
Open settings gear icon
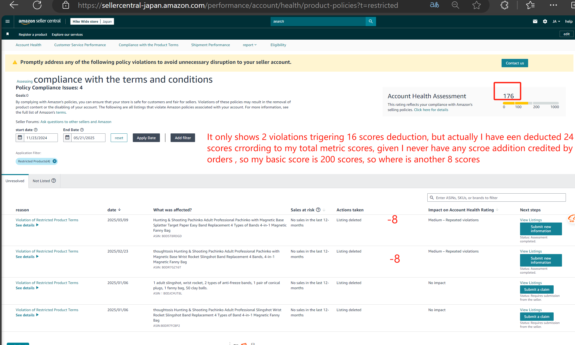coord(545,21)
